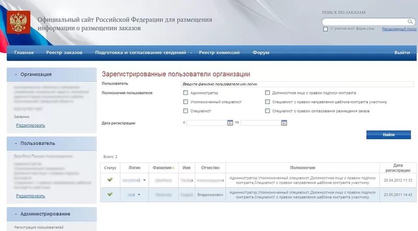418x231 pixels.
Task: Open the Расширенный поиск link
Action: pos(399,29)
